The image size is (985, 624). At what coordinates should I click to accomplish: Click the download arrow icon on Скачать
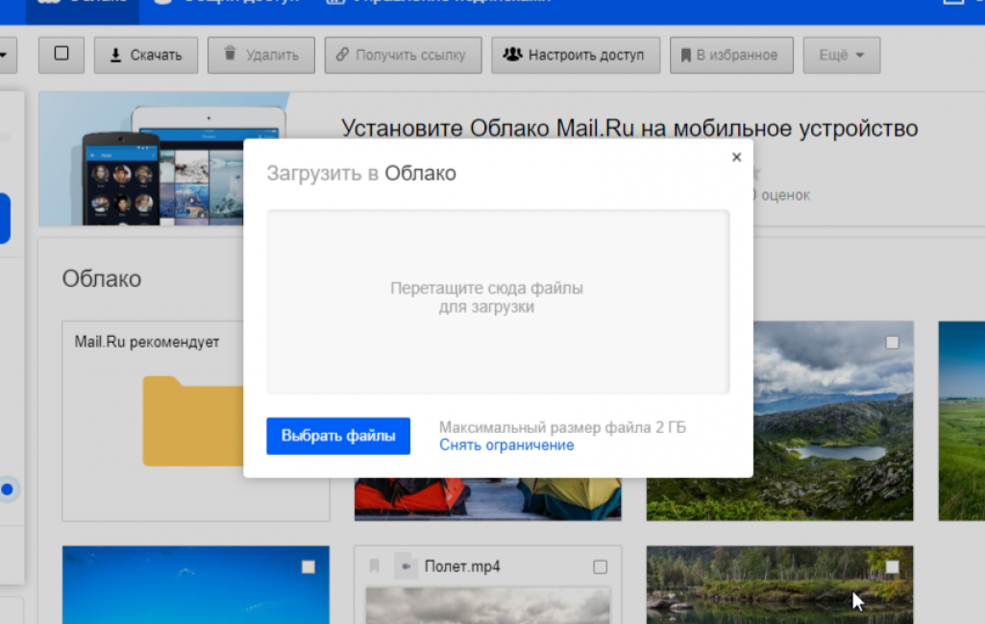(115, 56)
